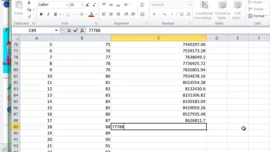Click Increase Indent icon
The image size is (270, 152).
coord(133,14)
